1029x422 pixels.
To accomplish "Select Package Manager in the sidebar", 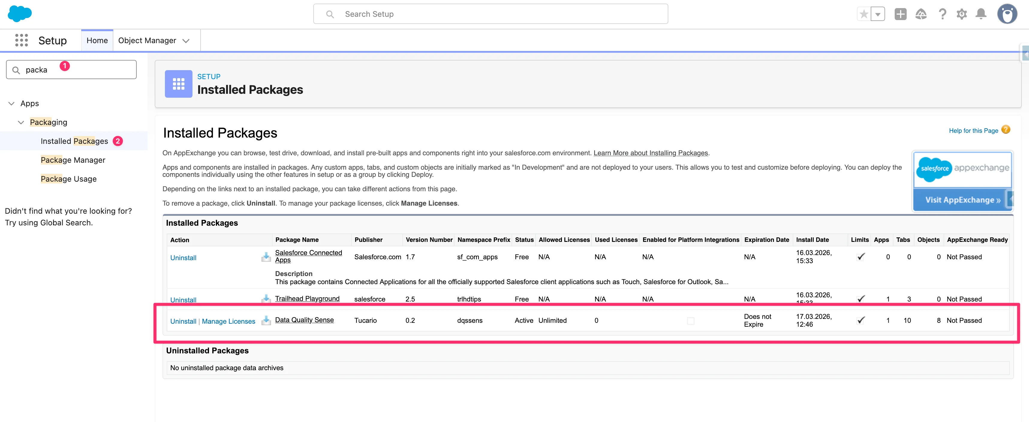I will click(x=73, y=160).
